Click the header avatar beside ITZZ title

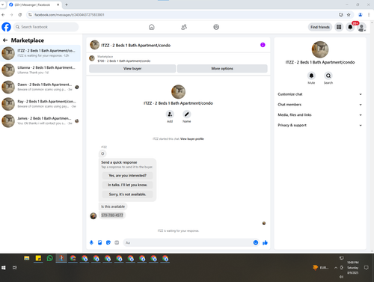pos(94,45)
